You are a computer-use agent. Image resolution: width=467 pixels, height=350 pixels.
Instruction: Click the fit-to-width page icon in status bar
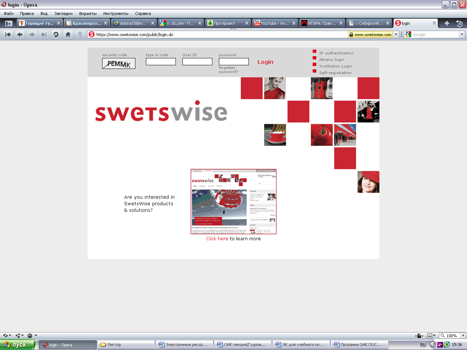(x=420, y=335)
